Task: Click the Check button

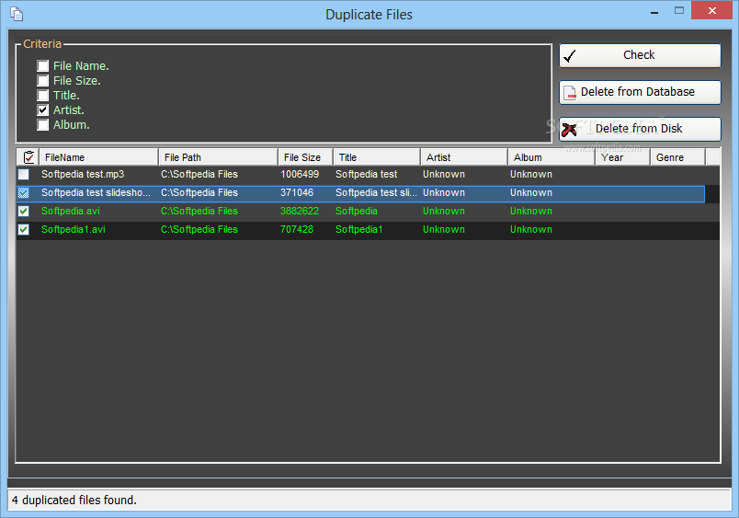Action: (x=640, y=55)
